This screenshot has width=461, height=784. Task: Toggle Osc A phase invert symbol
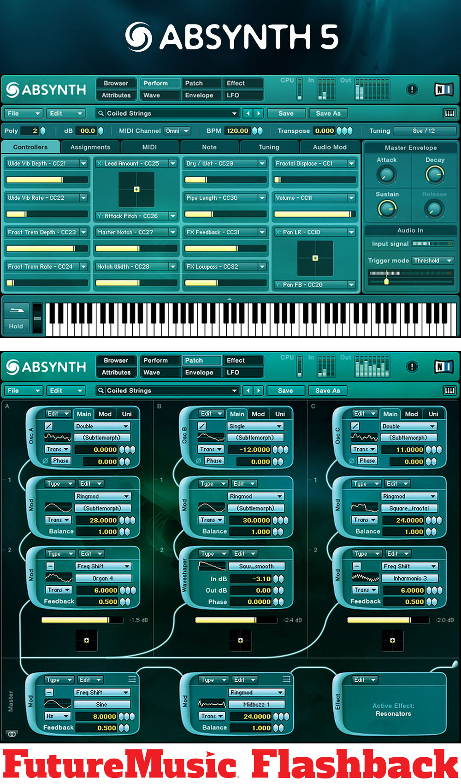45,461
